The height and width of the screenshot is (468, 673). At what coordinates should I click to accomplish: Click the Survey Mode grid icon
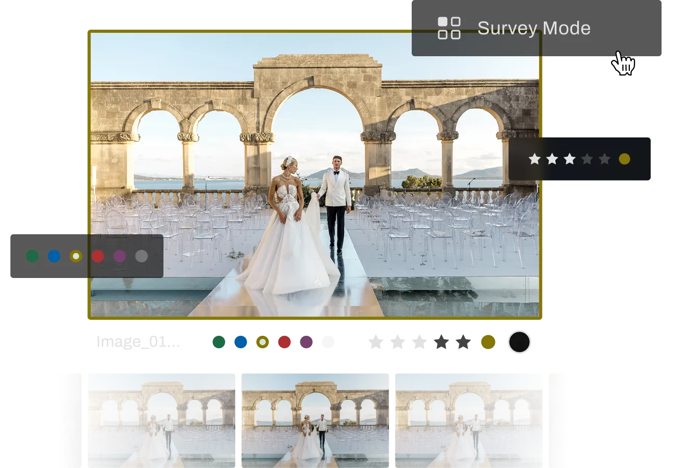449,28
